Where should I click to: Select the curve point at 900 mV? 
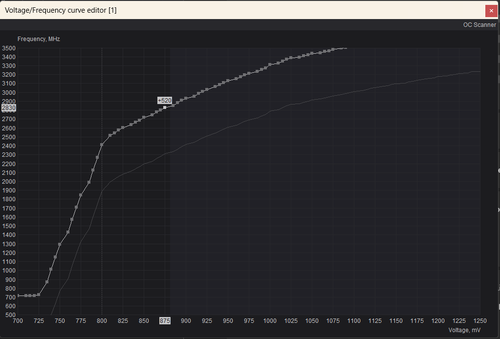coord(186,98)
